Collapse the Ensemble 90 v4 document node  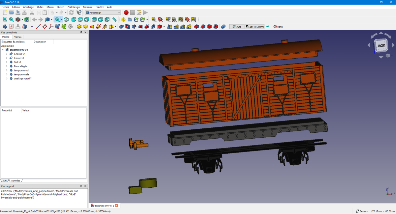pos(3,50)
